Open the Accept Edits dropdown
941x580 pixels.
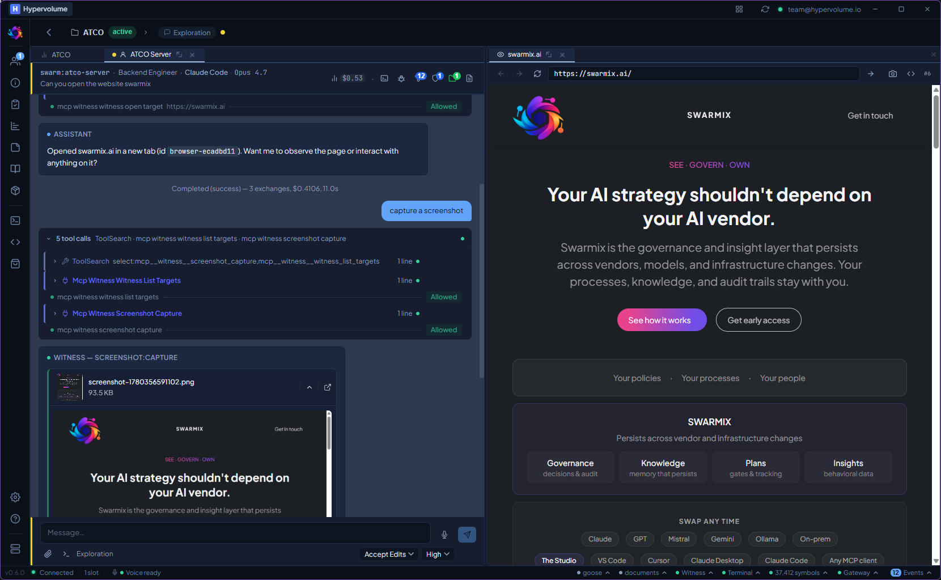pos(389,554)
